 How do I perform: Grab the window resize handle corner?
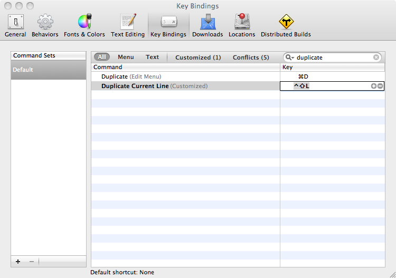[x=392, y=274]
